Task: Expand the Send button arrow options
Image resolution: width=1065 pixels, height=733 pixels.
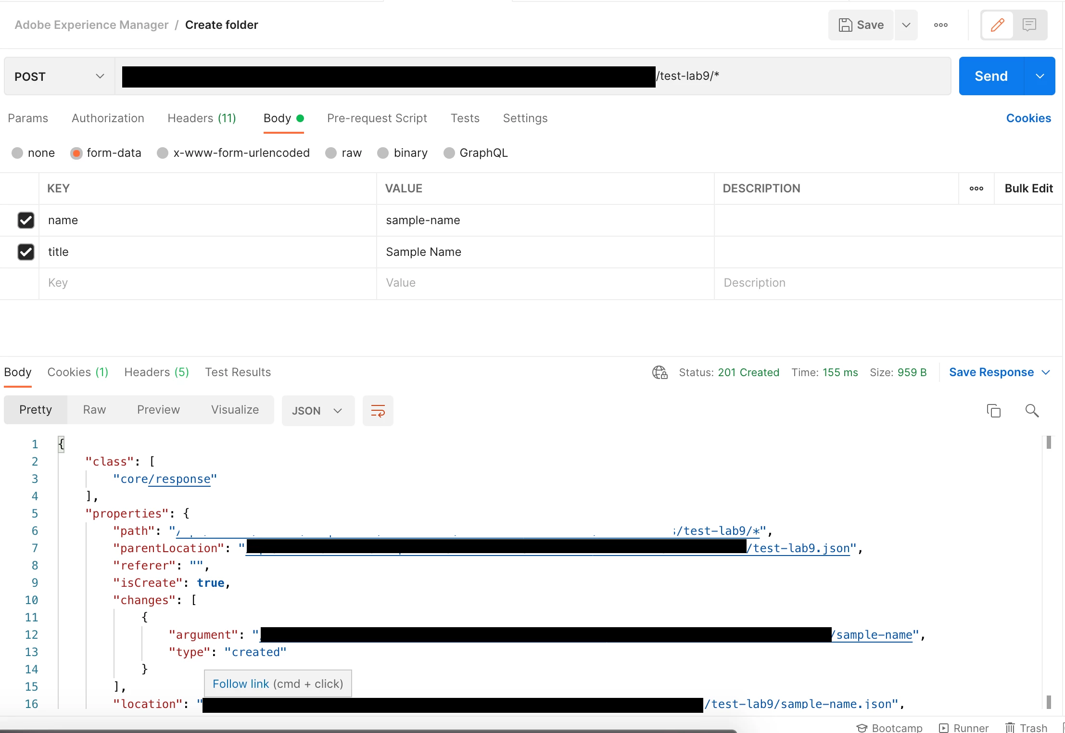Action: (x=1040, y=76)
